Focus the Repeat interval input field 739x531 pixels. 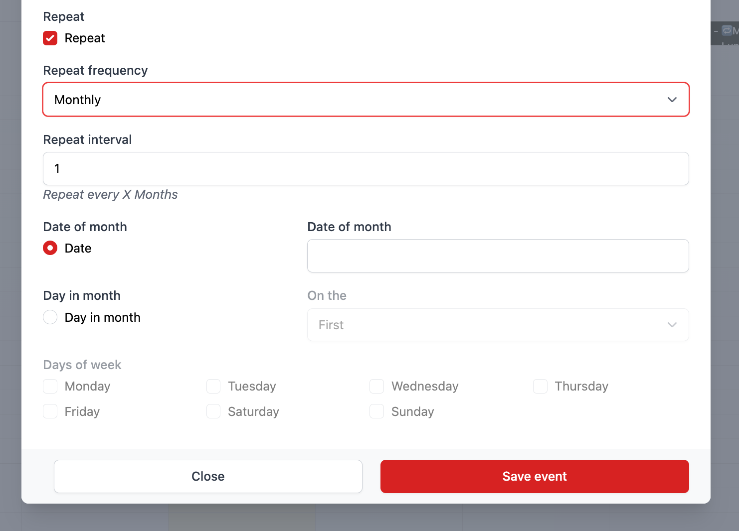pyautogui.click(x=366, y=169)
